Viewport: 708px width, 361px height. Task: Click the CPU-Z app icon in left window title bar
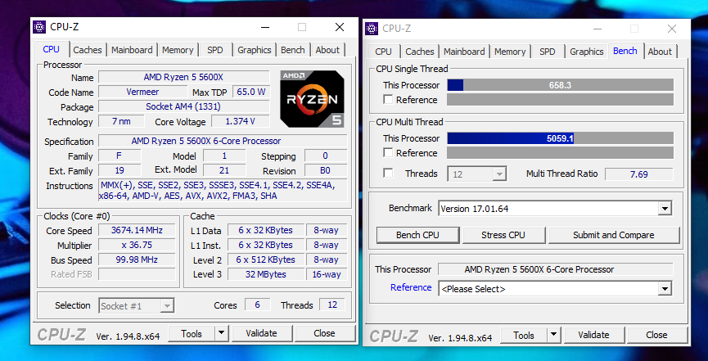coord(40,27)
